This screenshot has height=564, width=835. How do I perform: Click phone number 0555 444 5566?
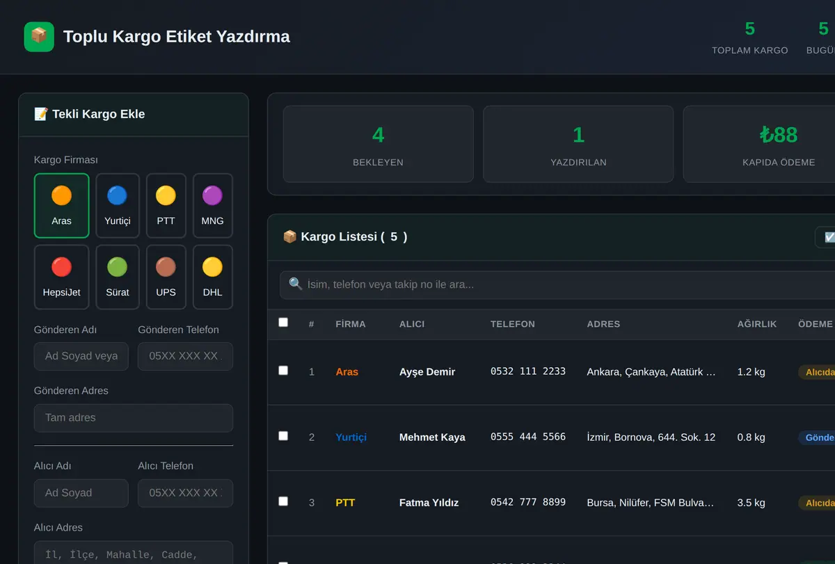528,437
